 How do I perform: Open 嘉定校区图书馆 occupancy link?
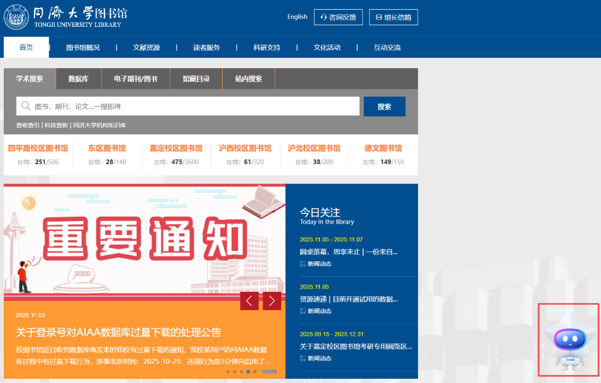(x=176, y=149)
